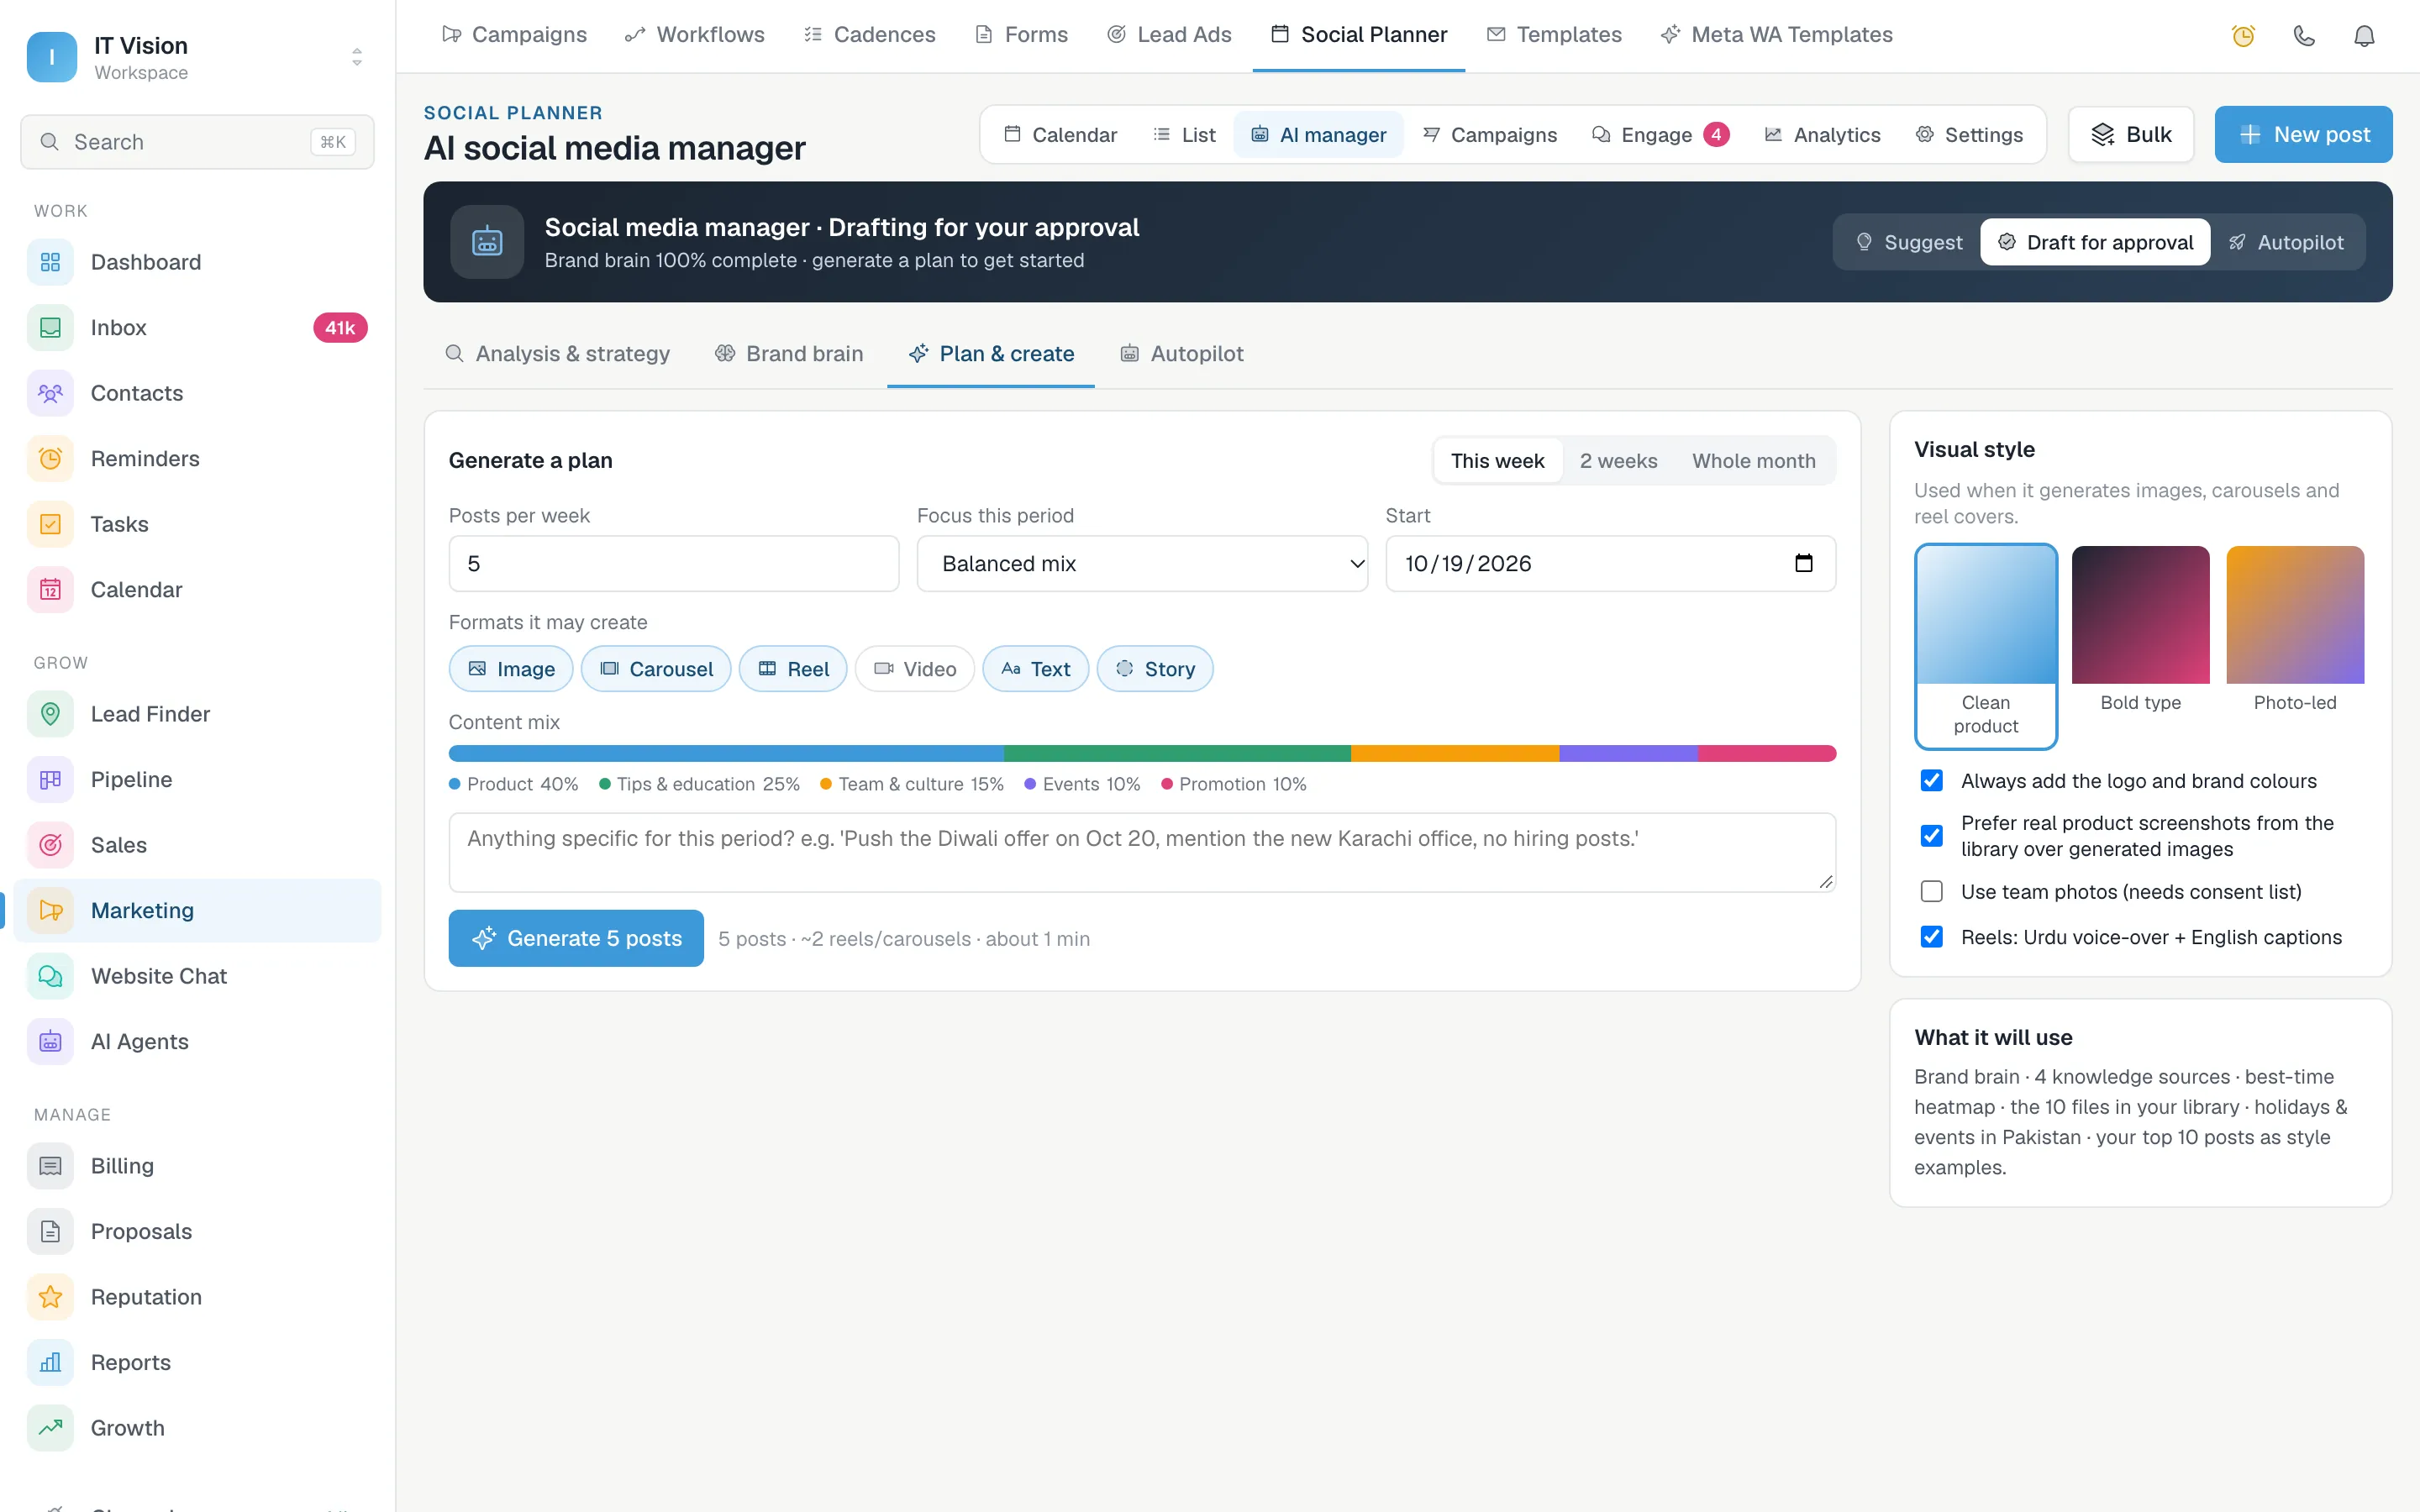The width and height of the screenshot is (2420, 1512).
Task: Click the period-specific instructions text area
Action: click(1142, 852)
